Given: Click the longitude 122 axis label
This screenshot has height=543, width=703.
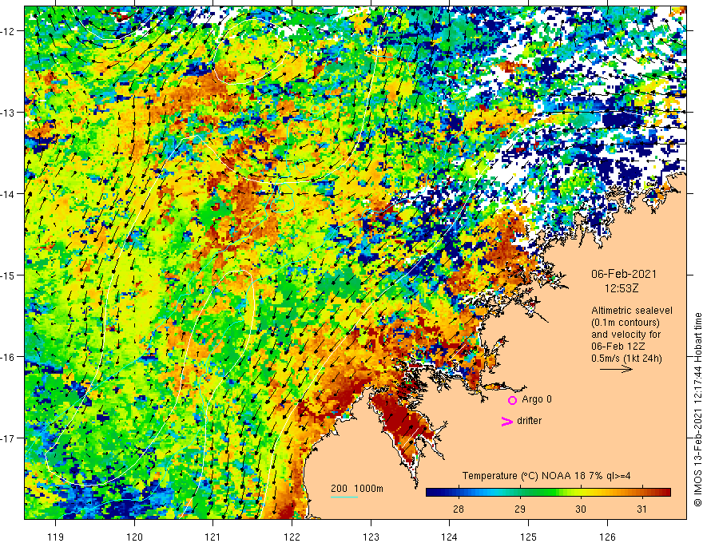Looking at the screenshot, I should (292, 537).
